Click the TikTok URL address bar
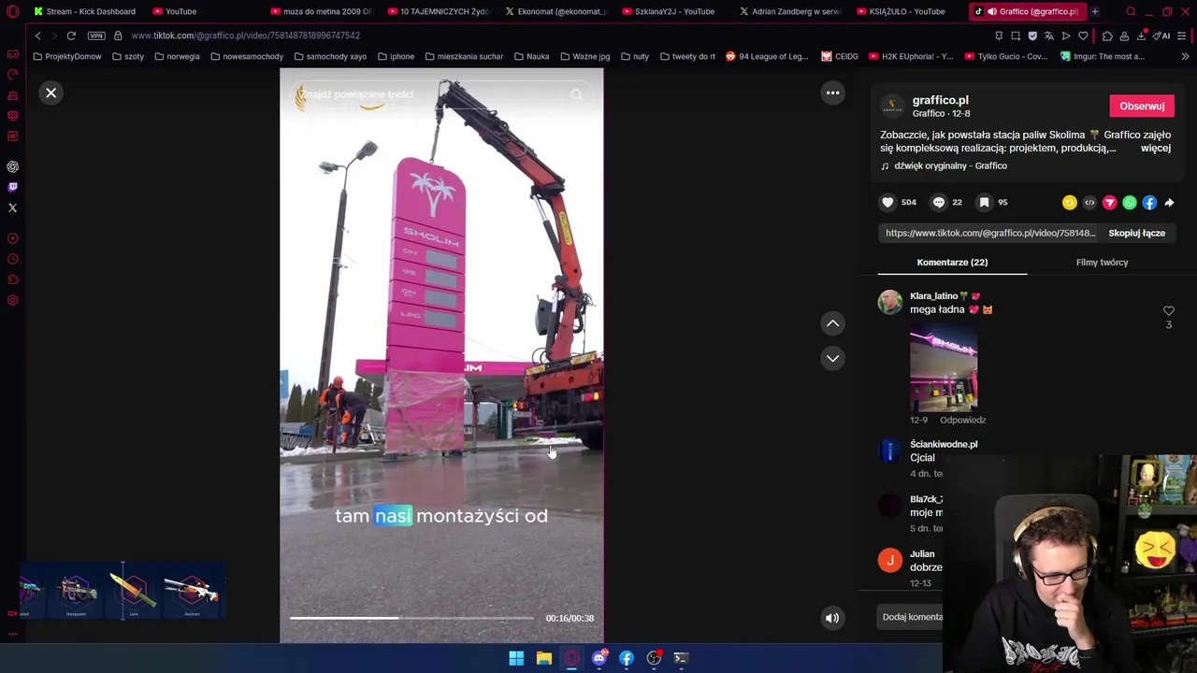Viewport: 1197px width, 673px height. click(x=245, y=36)
